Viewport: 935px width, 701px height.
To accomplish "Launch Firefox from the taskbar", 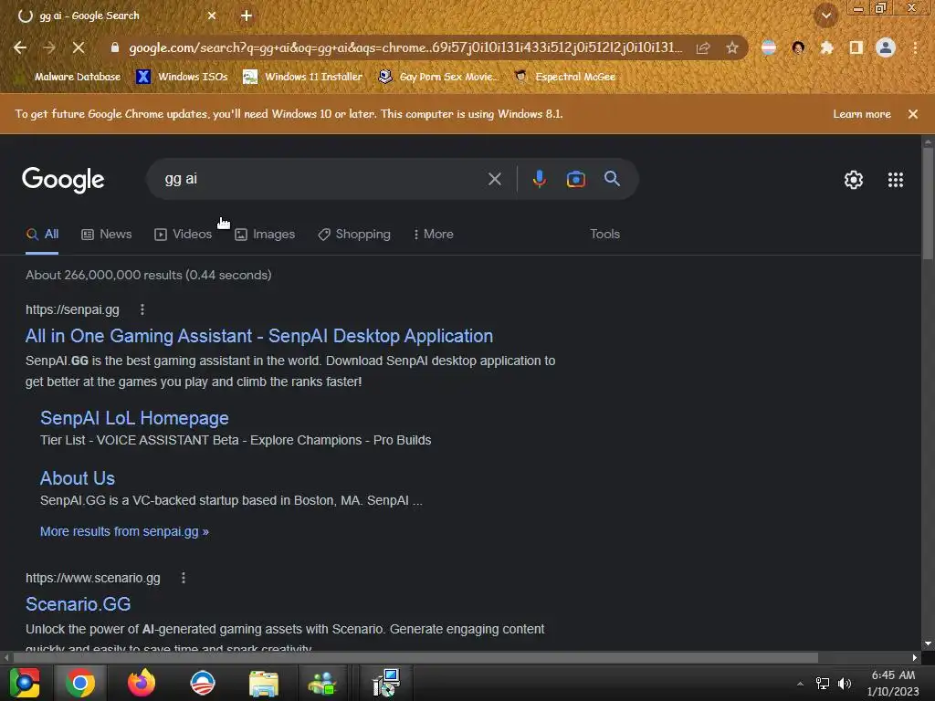I will tap(142, 683).
